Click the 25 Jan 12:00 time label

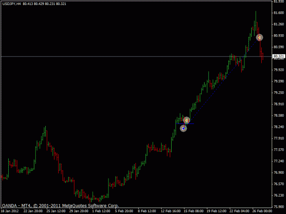coord(56,211)
